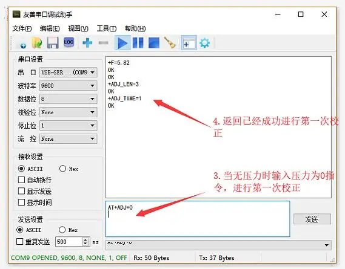Viewport: 345px width, 269px height.
Task: Click the 500 ms interval field
Action: [69, 242]
